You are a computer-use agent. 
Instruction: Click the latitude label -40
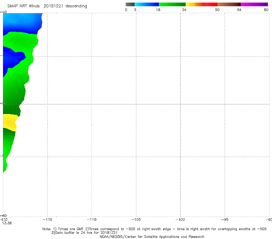[3, 12]
